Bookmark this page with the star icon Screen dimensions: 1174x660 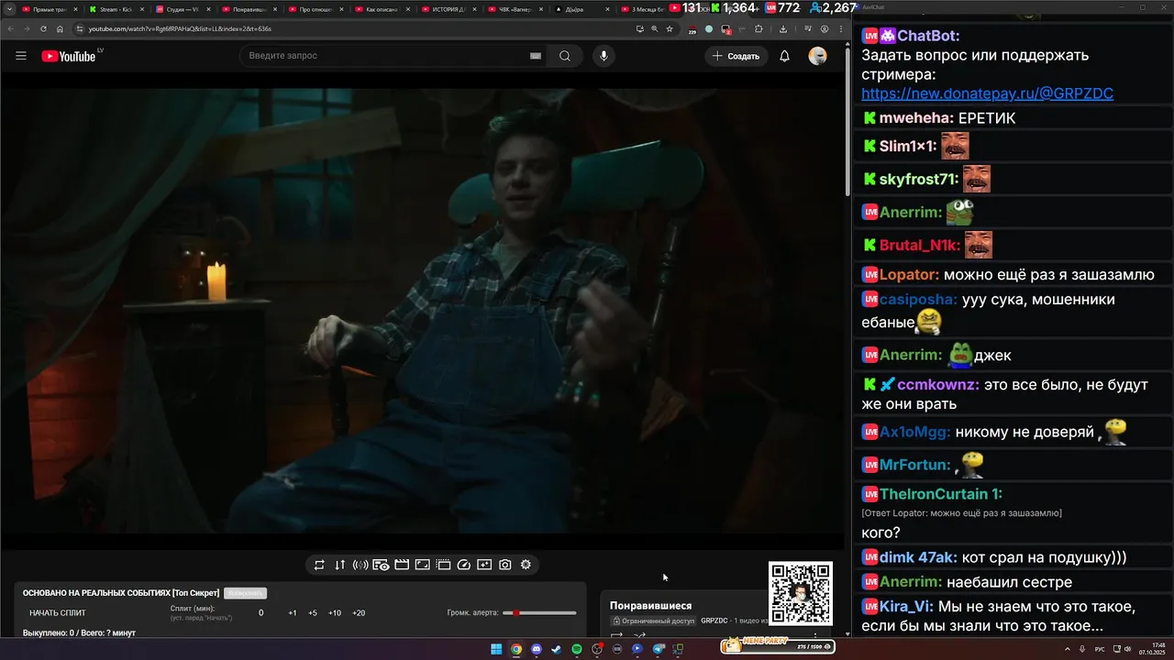click(x=670, y=28)
